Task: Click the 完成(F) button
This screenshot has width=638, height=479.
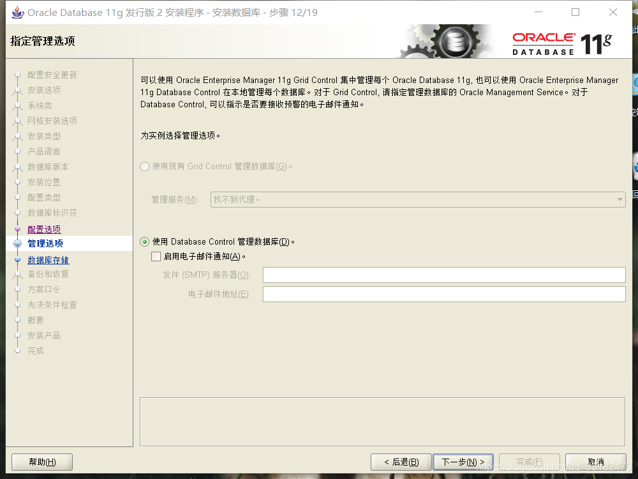Action: point(530,462)
